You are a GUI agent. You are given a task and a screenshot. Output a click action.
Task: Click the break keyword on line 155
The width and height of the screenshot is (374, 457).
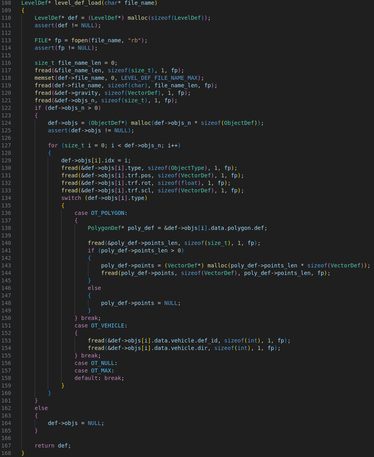(x=89, y=356)
